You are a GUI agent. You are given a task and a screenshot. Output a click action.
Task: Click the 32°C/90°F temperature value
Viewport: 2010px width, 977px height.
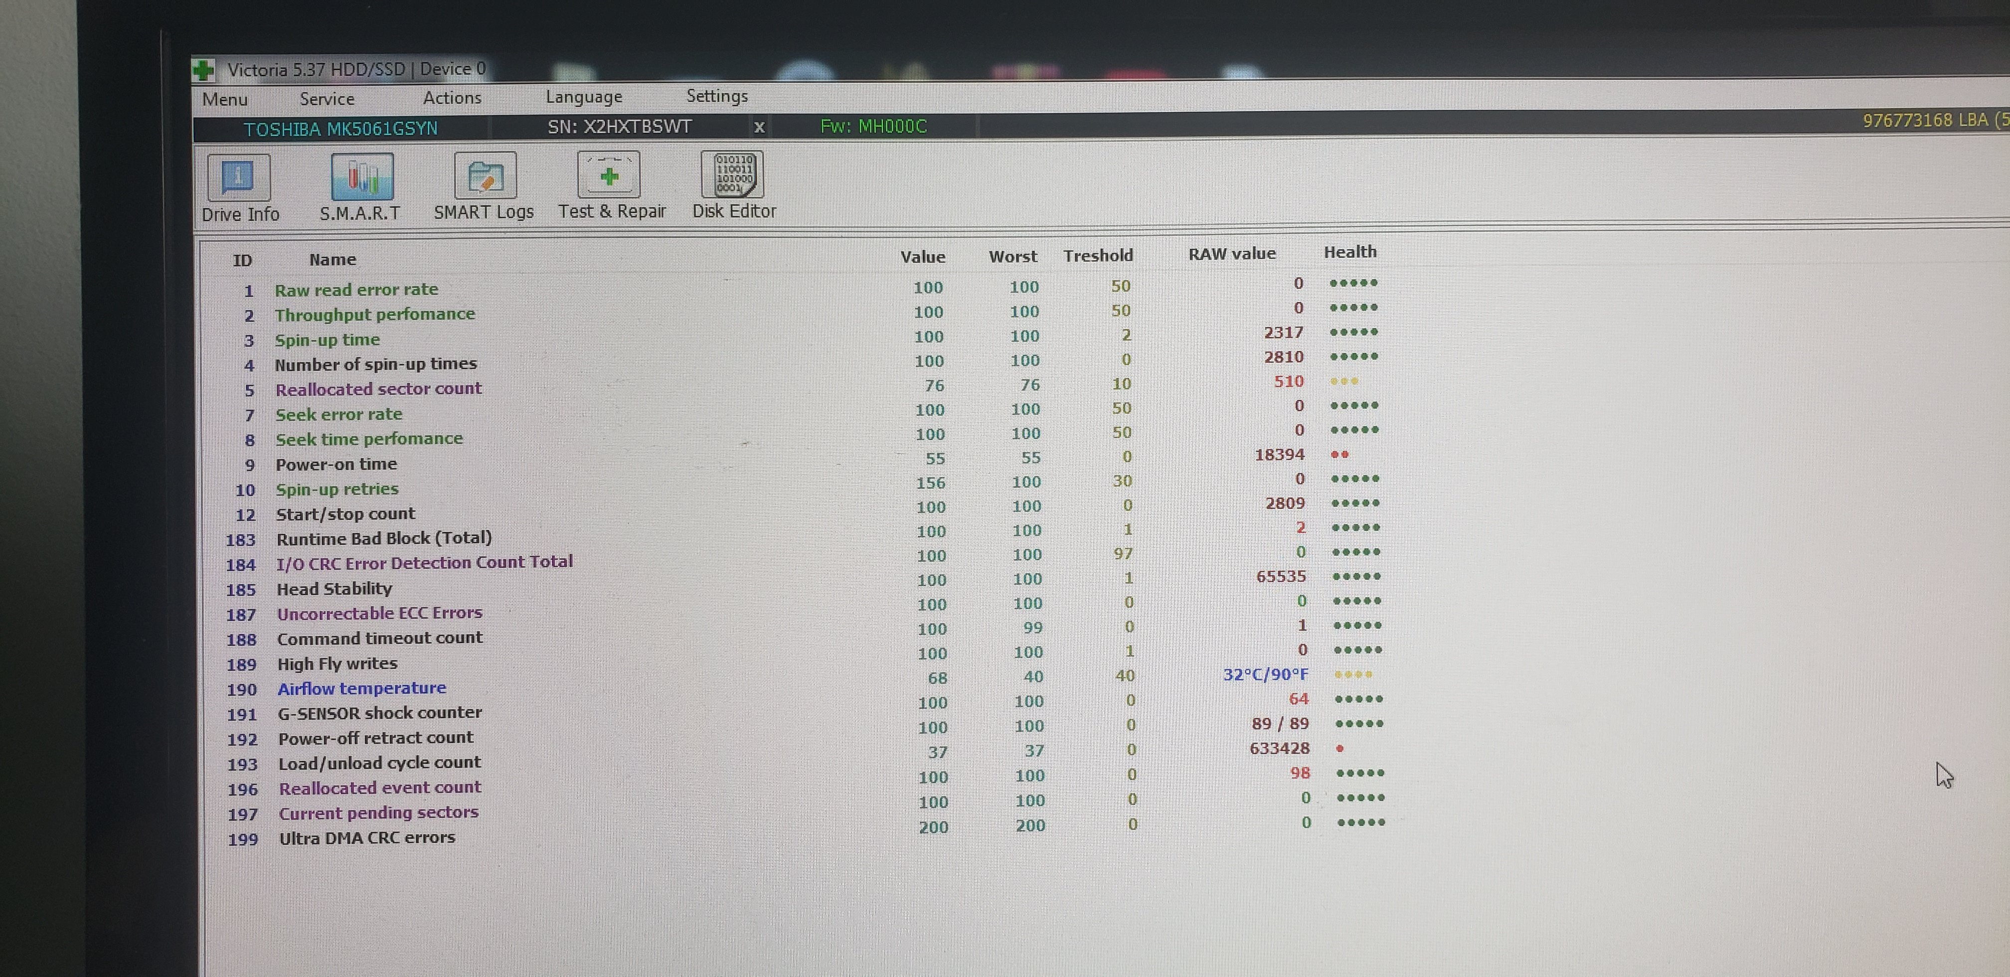pyautogui.click(x=1266, y=674)
